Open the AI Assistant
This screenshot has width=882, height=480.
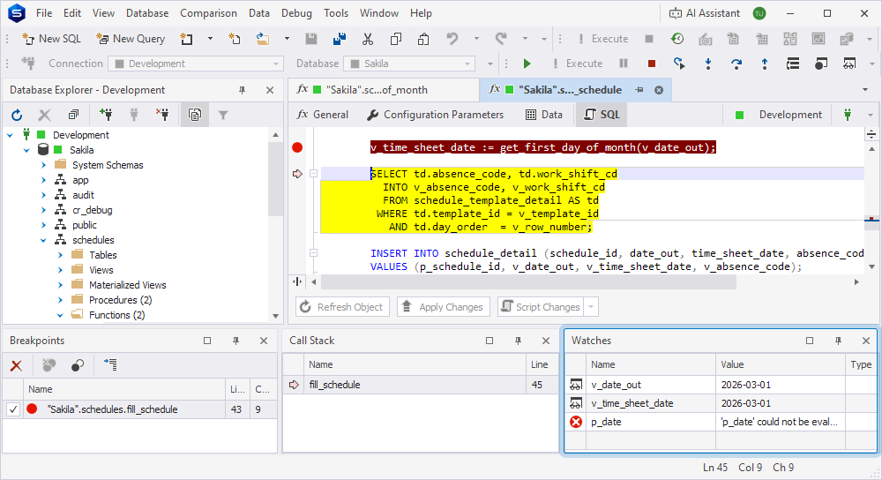click(x=704, y=13)
